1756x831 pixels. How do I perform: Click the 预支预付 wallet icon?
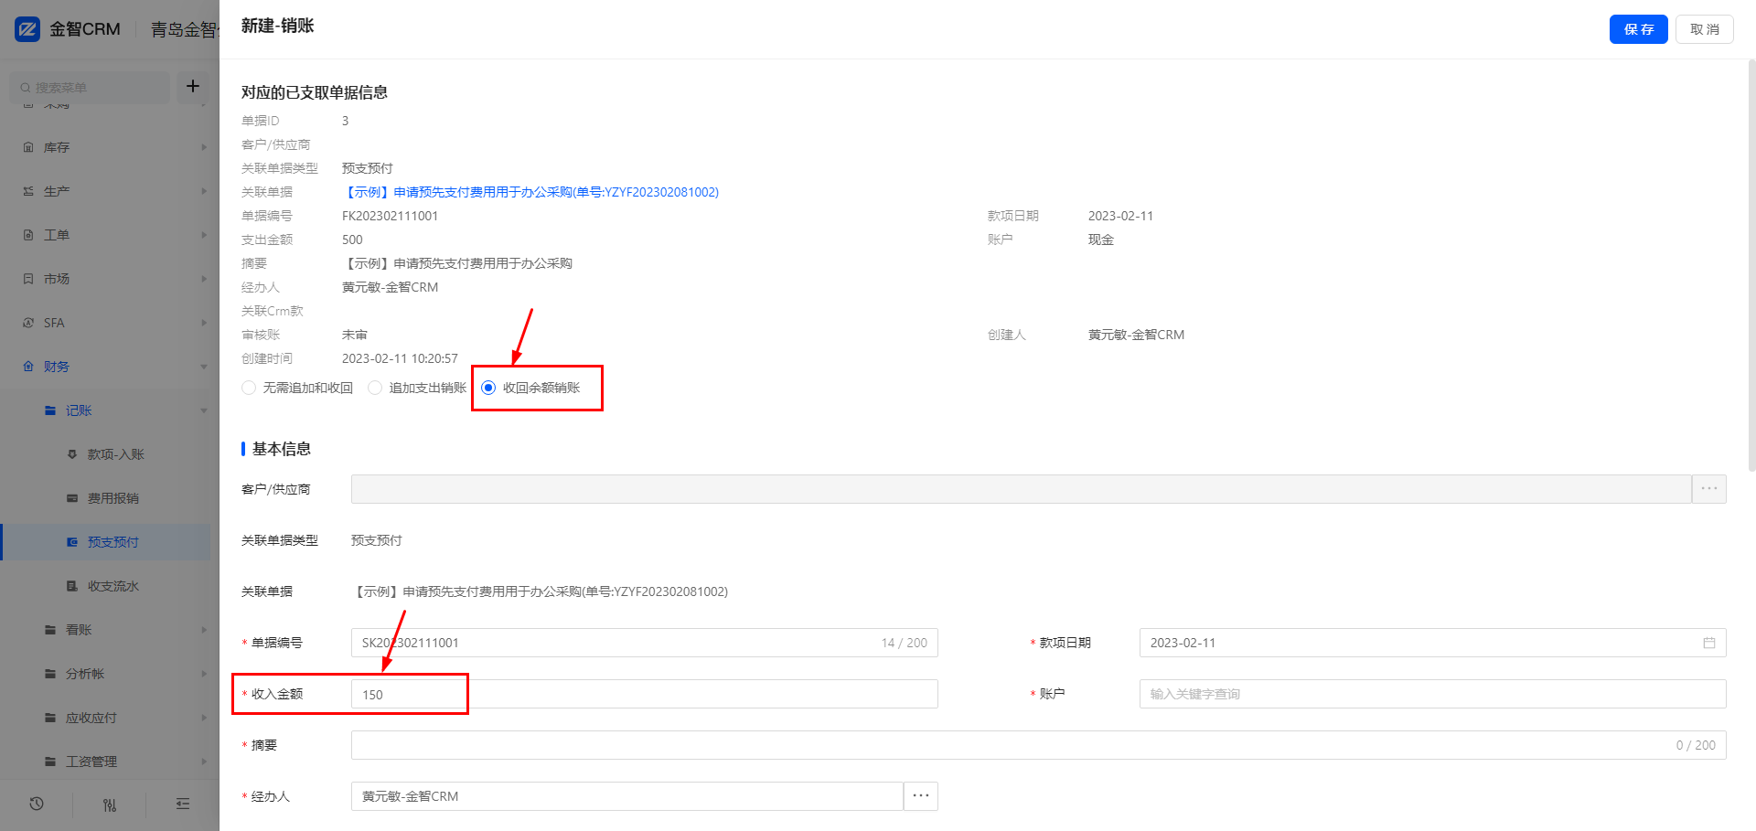click(72, 542)
